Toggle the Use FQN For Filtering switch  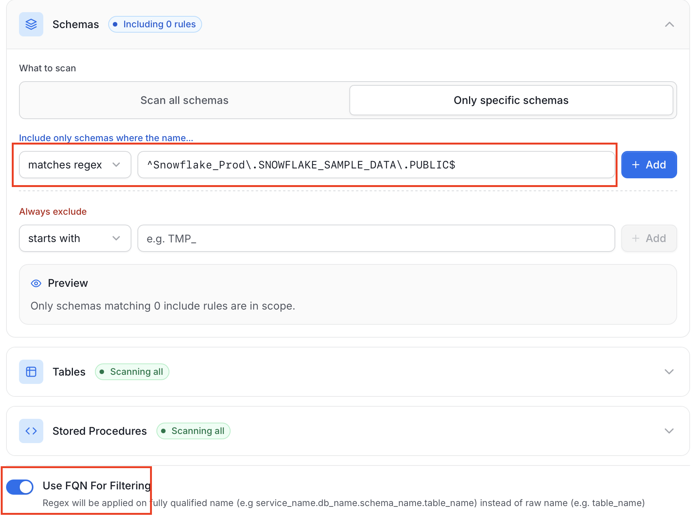coord(20,487)
